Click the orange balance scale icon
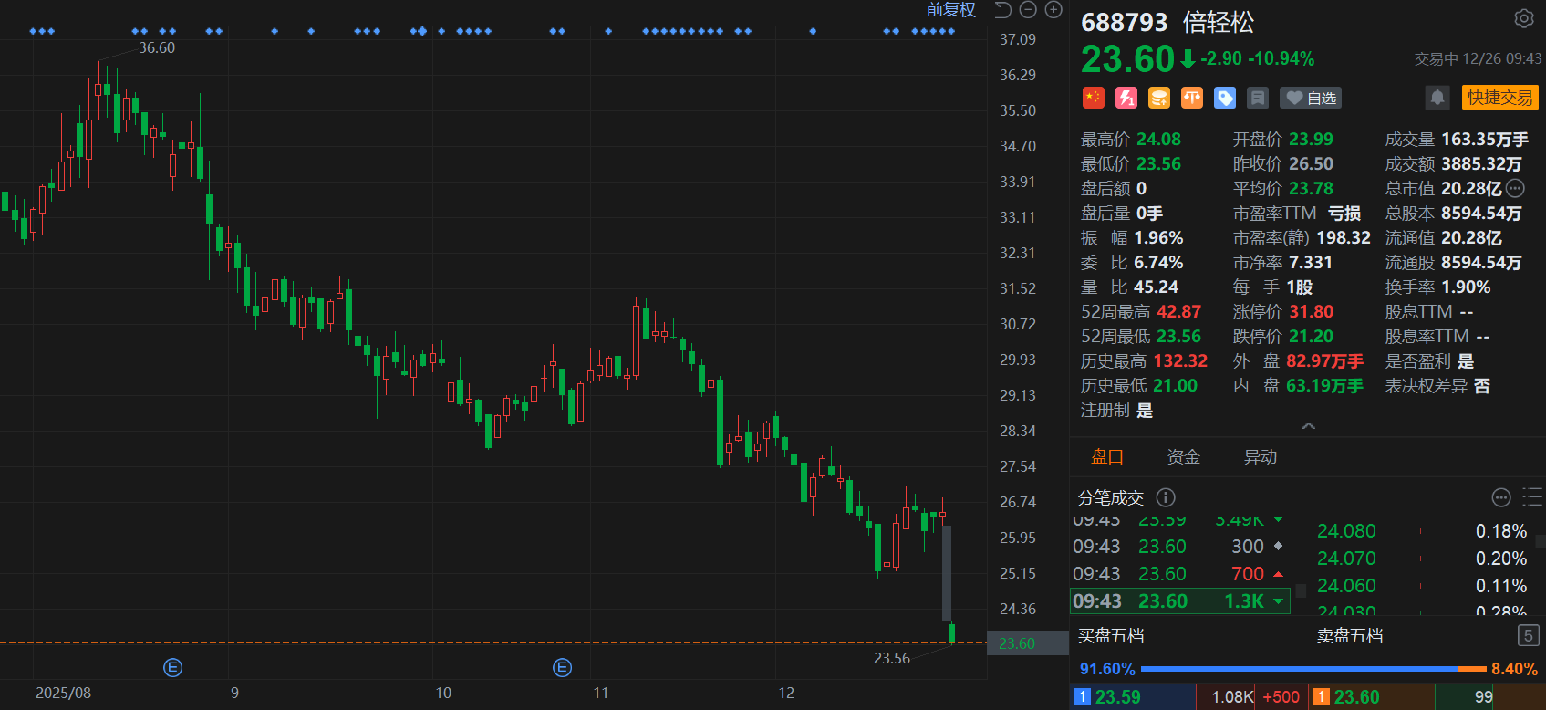 pos(1192,98)
